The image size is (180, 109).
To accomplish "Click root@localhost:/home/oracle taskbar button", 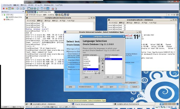I will pyautogui.click(x=134, y=104).
